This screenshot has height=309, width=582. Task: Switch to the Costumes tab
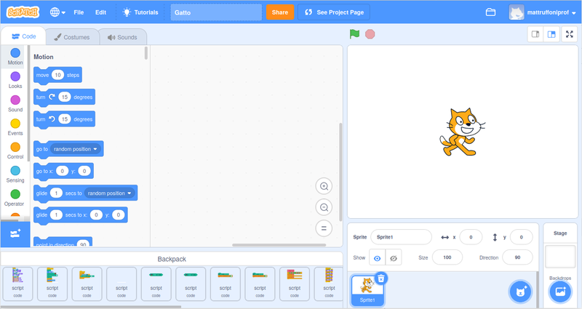(x=71, y=37)
